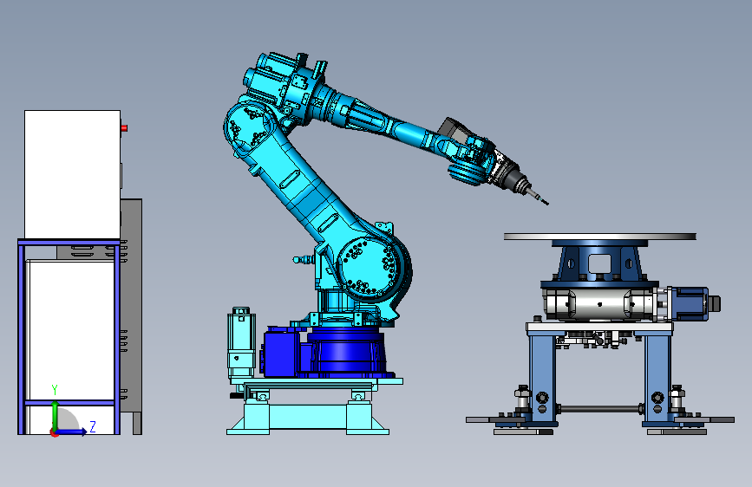
Task: Select the green Y axis arrow of triad
Action: tap(56, 416)
